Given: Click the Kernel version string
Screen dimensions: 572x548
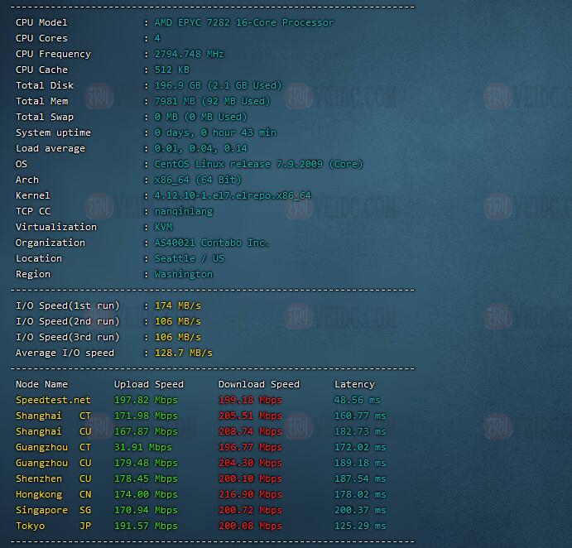Looking at the screenshot, I should [x=233, y=195].
